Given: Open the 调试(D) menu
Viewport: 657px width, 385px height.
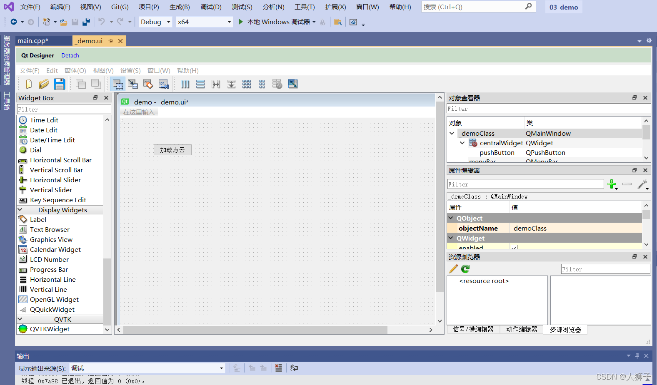Looking at the screenshot, I should click(x=211, y=7).
